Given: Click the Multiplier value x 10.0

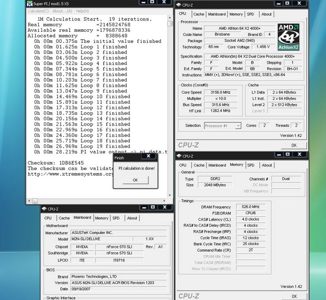Looking at the screenshot, I should pyautogui.click(x=220, y=99).
